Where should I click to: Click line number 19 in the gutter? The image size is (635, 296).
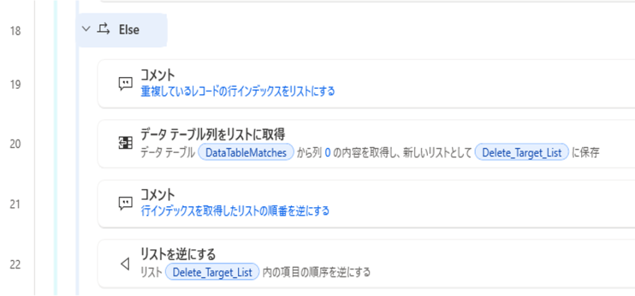pos(16,84)
